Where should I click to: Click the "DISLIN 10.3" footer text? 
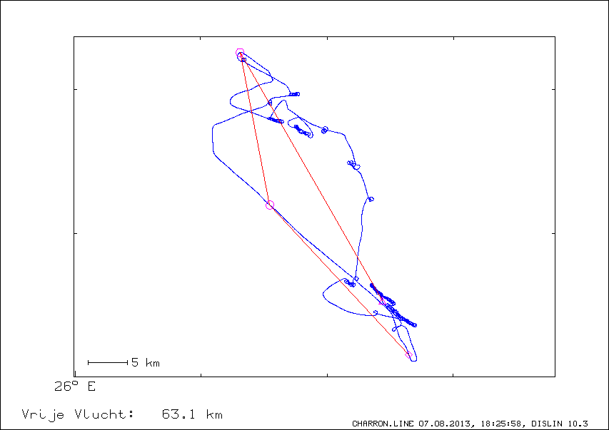560,424
